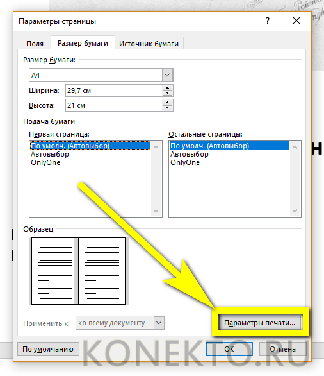Open the 'Применить к' dropdown arrow
The height and width of the screenshot is (376, 324).
coord(159,323)
